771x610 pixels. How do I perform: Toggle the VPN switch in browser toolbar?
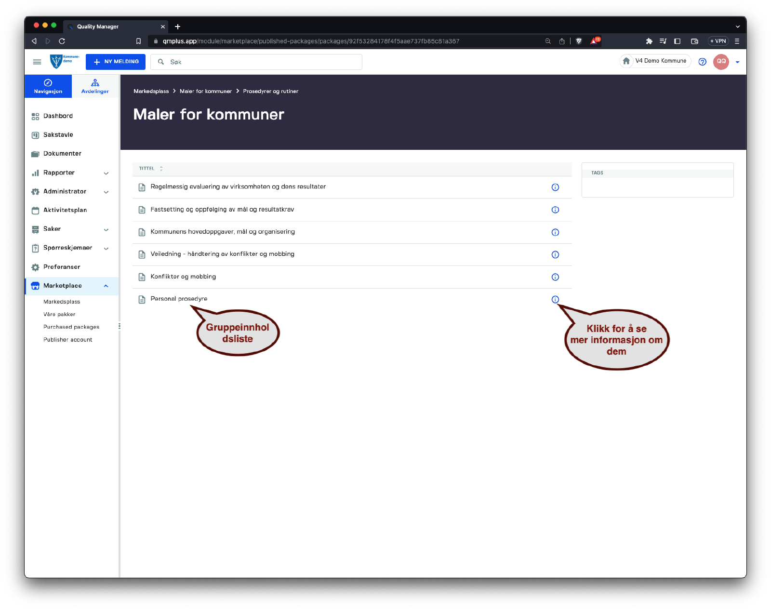tap(718, 41)
